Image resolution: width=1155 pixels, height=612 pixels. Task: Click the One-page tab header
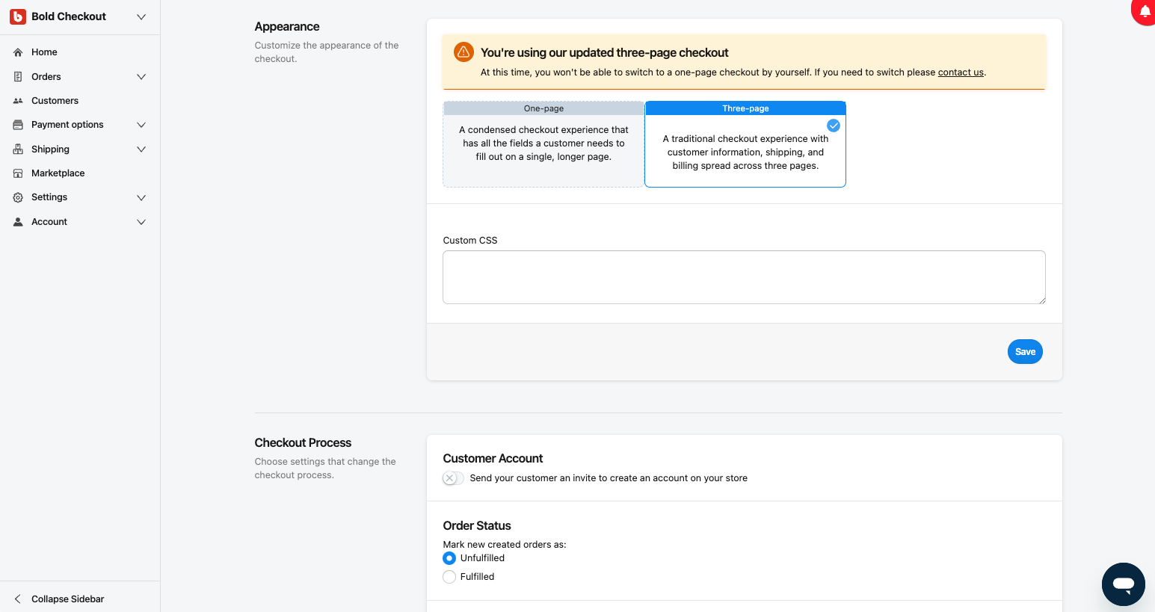pos(543,108)
